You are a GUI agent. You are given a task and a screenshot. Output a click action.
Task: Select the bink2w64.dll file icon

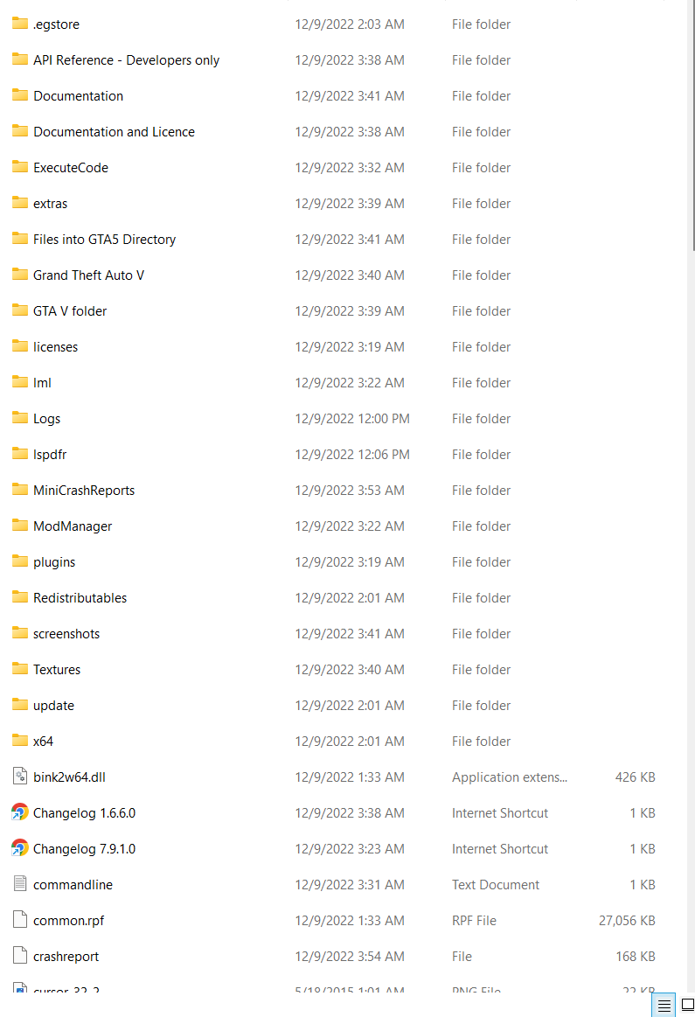click(x=20, y=777)
